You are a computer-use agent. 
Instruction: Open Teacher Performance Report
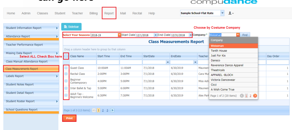31,45
